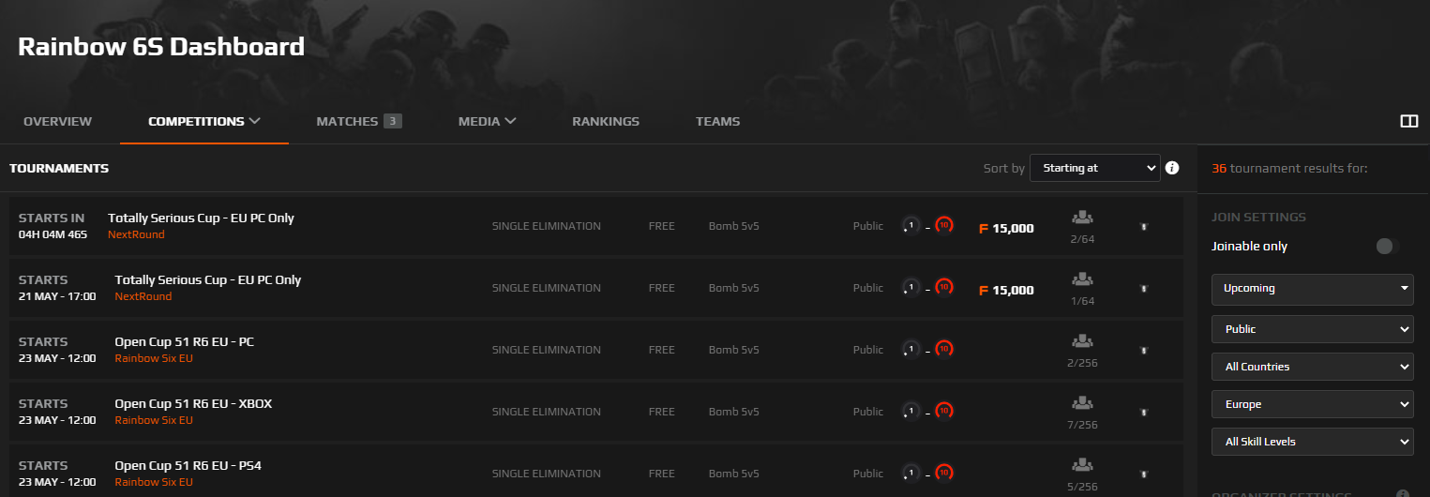Click the teams icon for first Totally Serious Cup
This screenshot has width=1430, height=497.
[x=1081, y=217]
